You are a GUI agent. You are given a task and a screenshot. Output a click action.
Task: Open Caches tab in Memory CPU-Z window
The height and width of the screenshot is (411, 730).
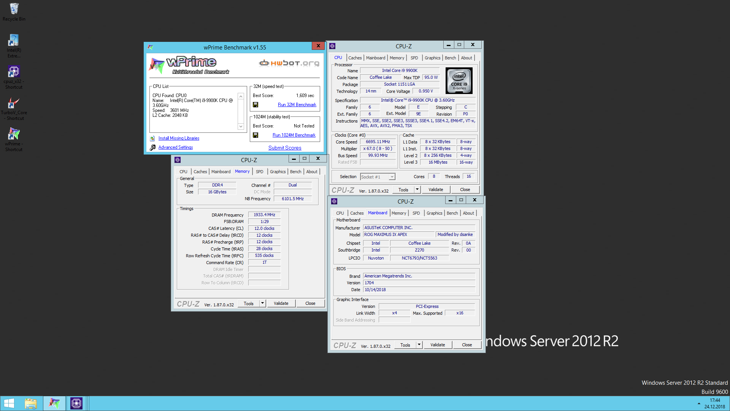coord(200,172)
